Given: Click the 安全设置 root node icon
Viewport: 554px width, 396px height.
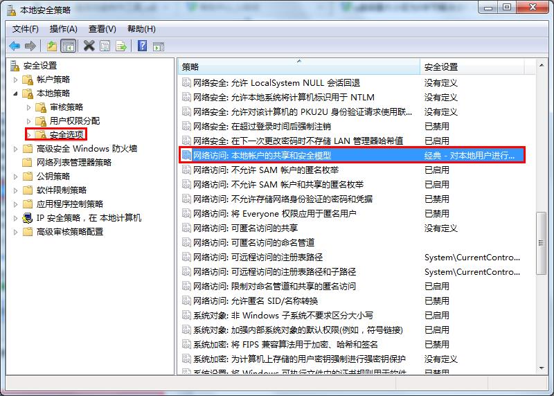Looking at the screenshot, I should click(15, 66).
